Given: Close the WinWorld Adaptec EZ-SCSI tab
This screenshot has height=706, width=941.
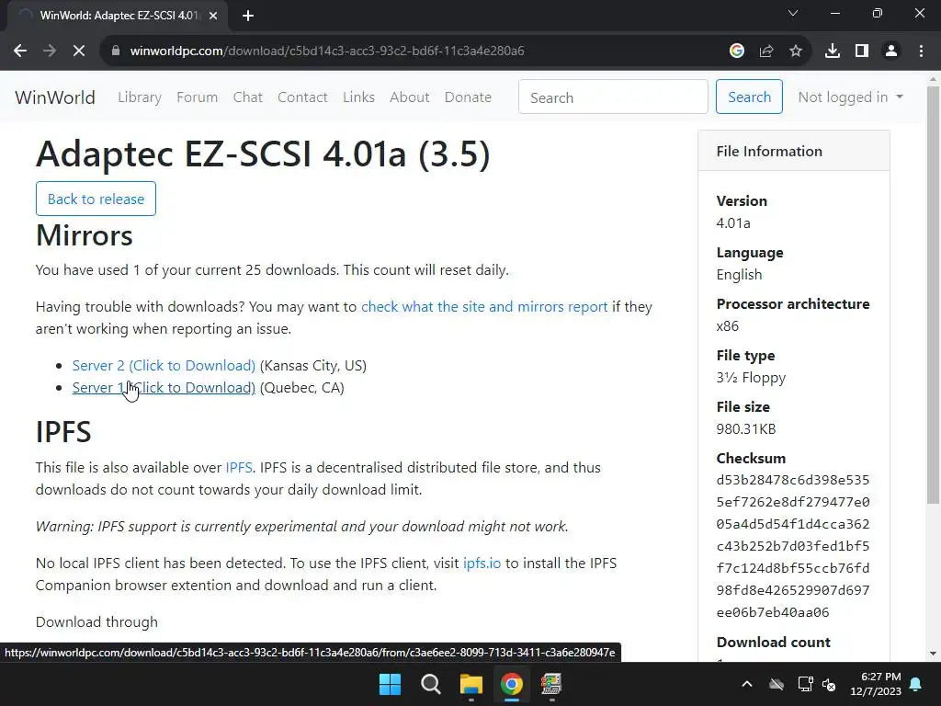Looking at the screenshot, I should (x=213, y=16).
